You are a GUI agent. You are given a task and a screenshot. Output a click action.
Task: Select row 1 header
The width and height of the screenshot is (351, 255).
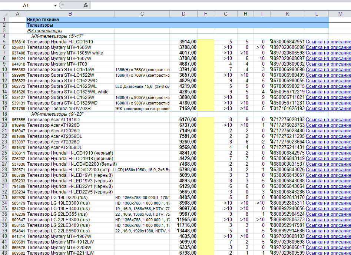(4, 20)
